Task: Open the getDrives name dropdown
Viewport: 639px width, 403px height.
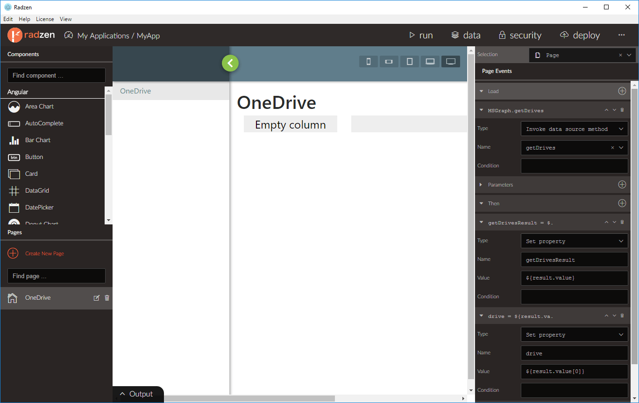Action: pyautogui.click(x=621, y=148)
